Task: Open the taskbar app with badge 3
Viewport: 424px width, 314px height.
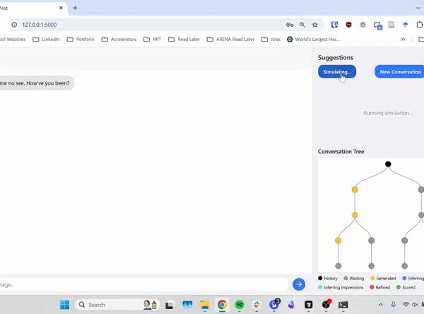Action: pos(274,304)
